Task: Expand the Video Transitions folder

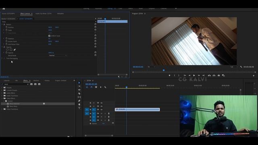Action: click(2, 109)
